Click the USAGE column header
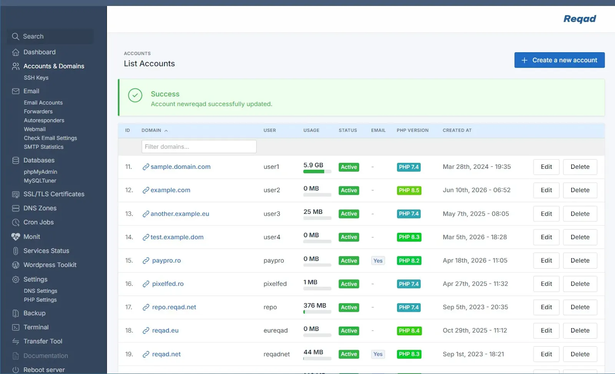 click(311, 131)
